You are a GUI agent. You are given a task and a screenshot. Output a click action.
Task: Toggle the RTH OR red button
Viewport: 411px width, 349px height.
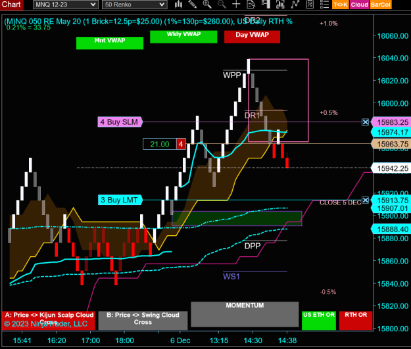(x=356, y=320)
